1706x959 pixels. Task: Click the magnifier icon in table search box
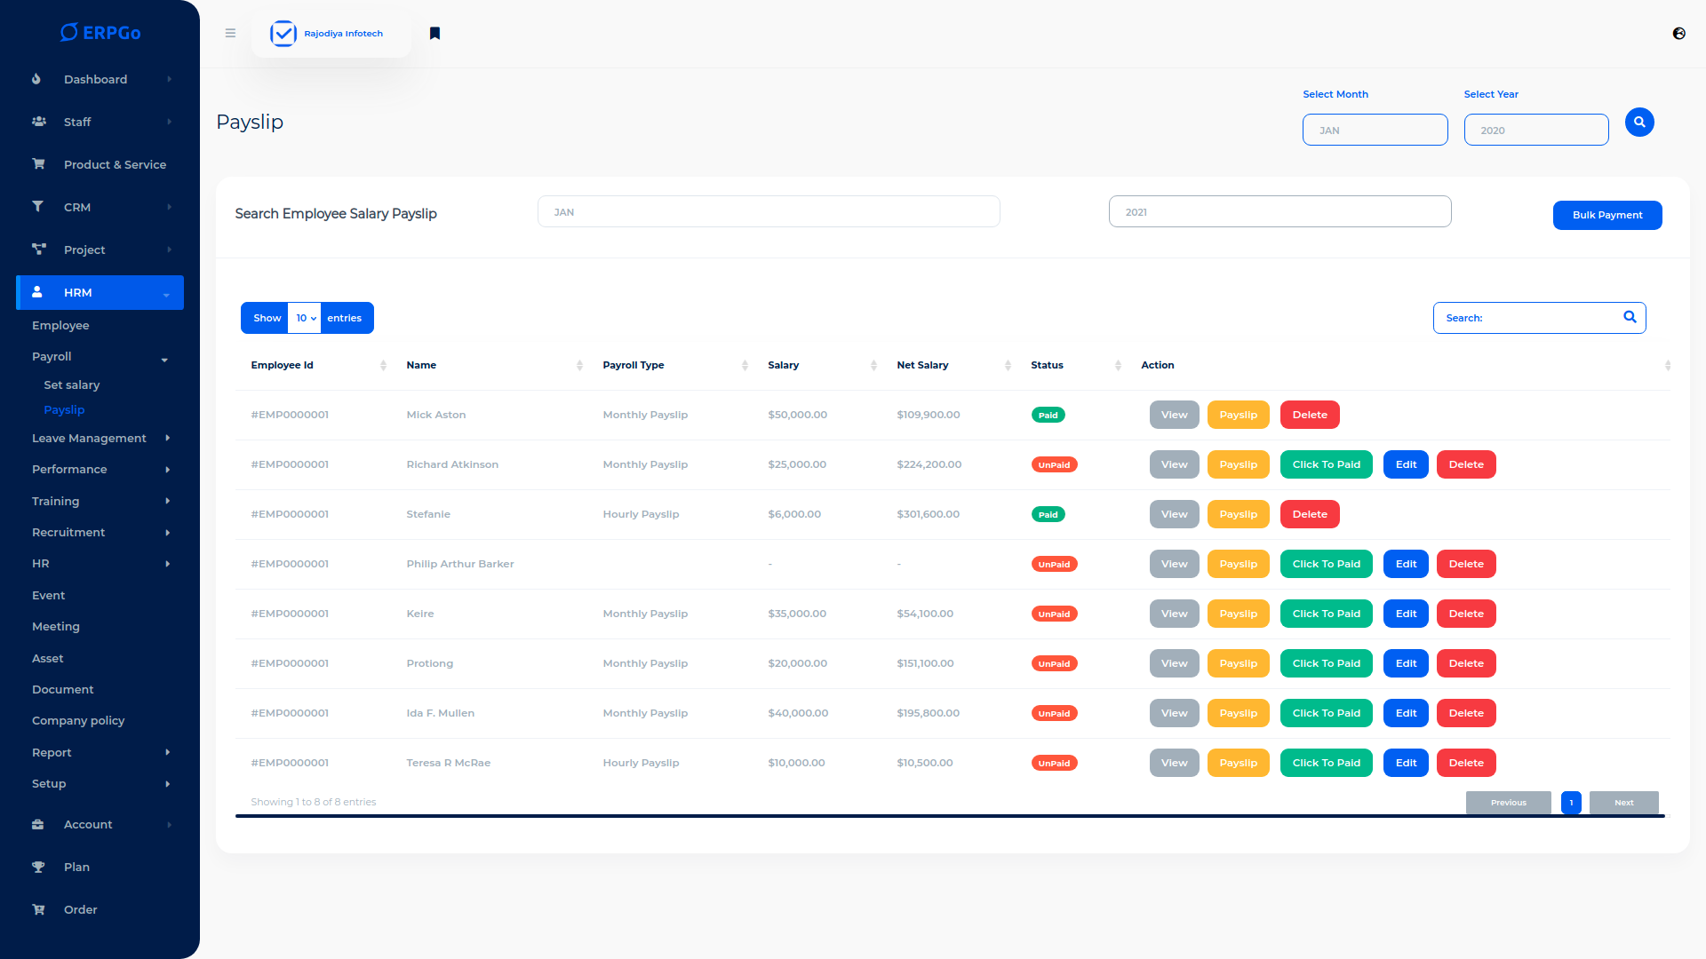pos(1630,317)
